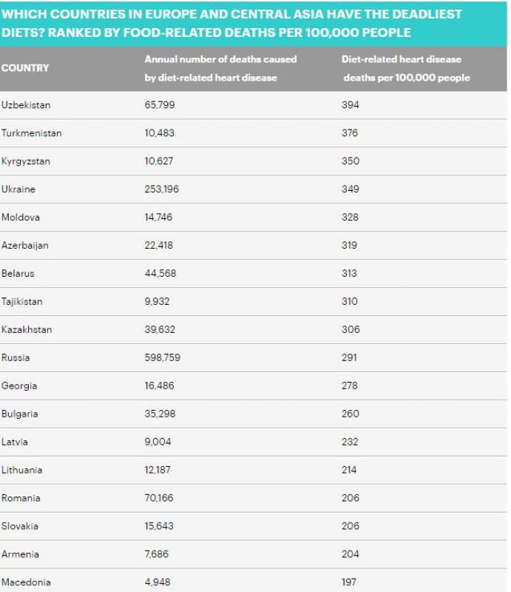511x592 pixels.
Task: Select Russia's annual deaths figure 598,759
Action: point(163,358)
